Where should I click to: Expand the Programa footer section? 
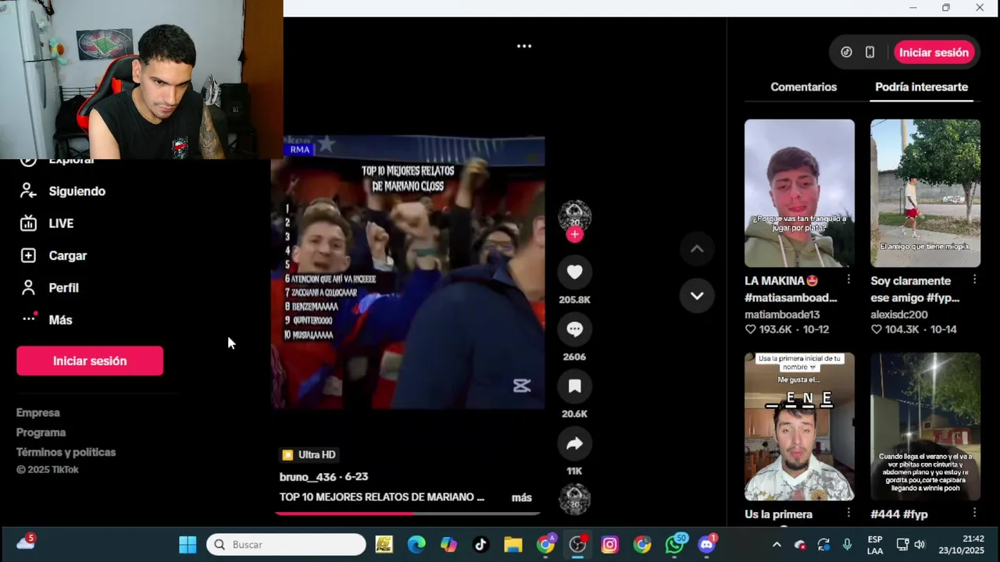tap(41, 432)
